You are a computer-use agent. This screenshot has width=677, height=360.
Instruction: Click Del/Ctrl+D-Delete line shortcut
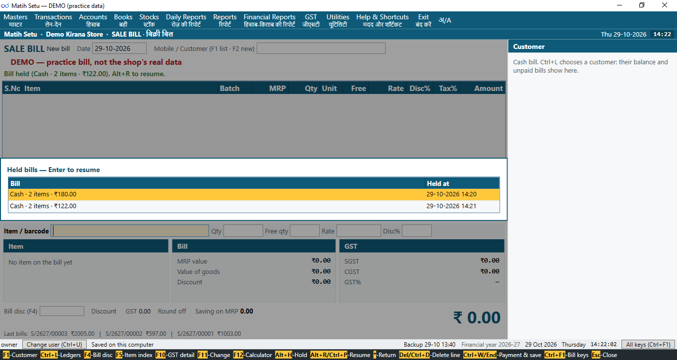coord(429,355)
